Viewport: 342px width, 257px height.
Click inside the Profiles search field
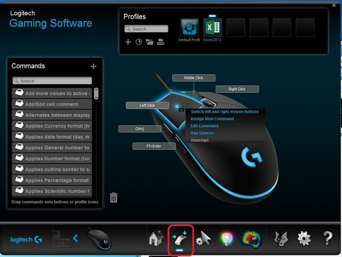tap(147, 29)
